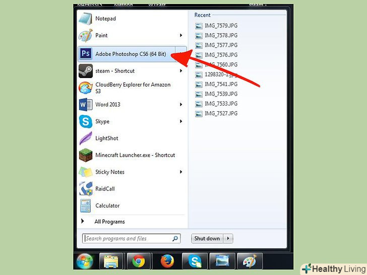The image size is (367, 275).
Task: Click the Shut down button
Action: (x=207, y=239)
